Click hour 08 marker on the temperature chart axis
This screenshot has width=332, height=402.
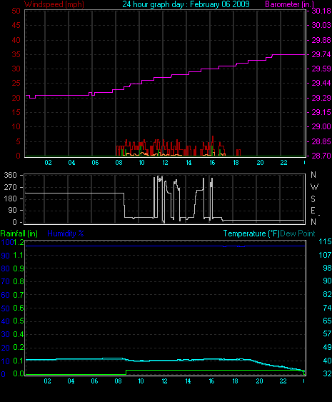[118, 381]
